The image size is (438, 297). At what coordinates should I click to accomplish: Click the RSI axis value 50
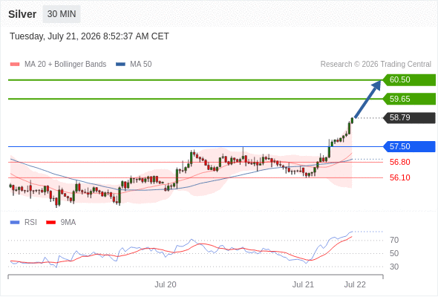(394, 253)
